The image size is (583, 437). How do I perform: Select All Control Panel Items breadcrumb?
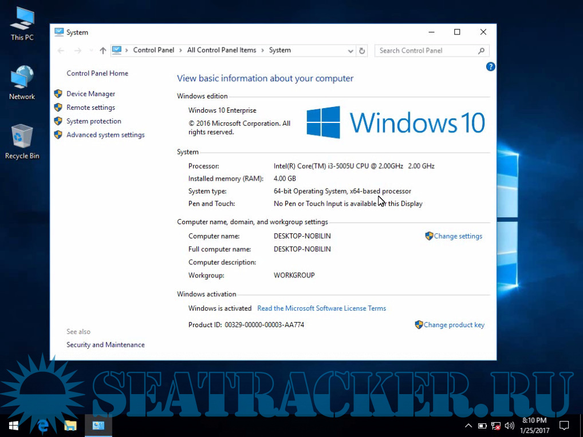[x=222, y=50]
